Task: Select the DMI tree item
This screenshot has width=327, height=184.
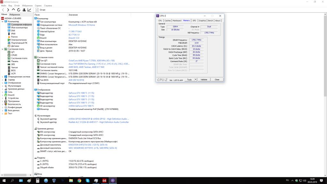Action: click(x=13, y=31)
